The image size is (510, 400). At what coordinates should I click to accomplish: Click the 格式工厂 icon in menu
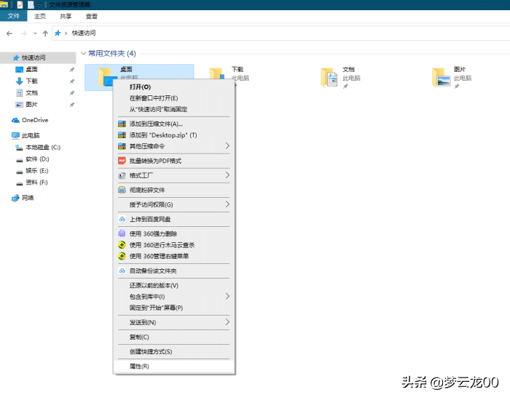point(122,175)
